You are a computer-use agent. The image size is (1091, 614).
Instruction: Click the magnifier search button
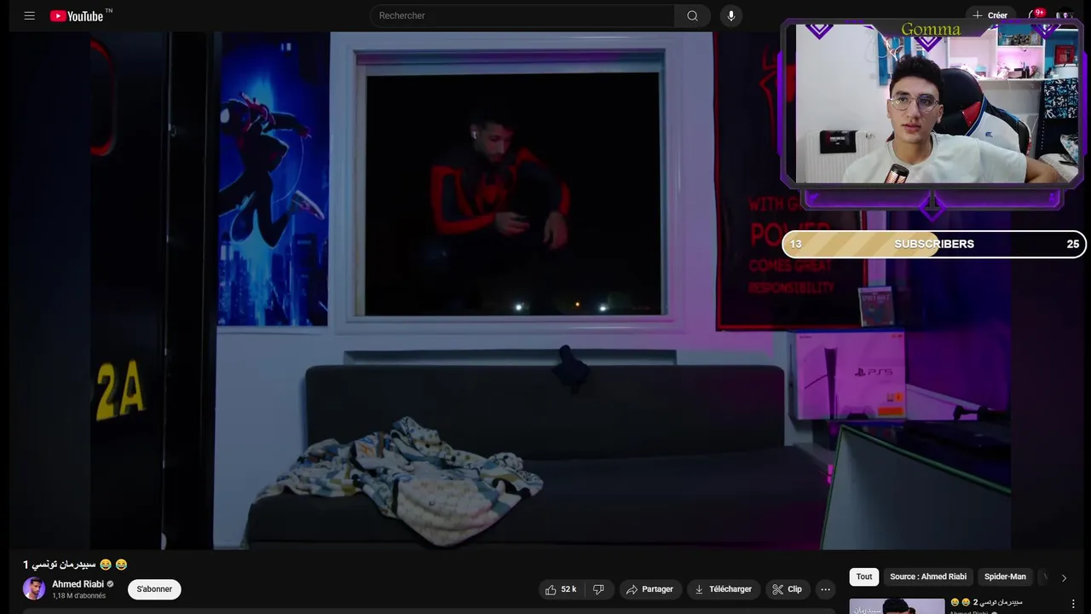(692, 15)
